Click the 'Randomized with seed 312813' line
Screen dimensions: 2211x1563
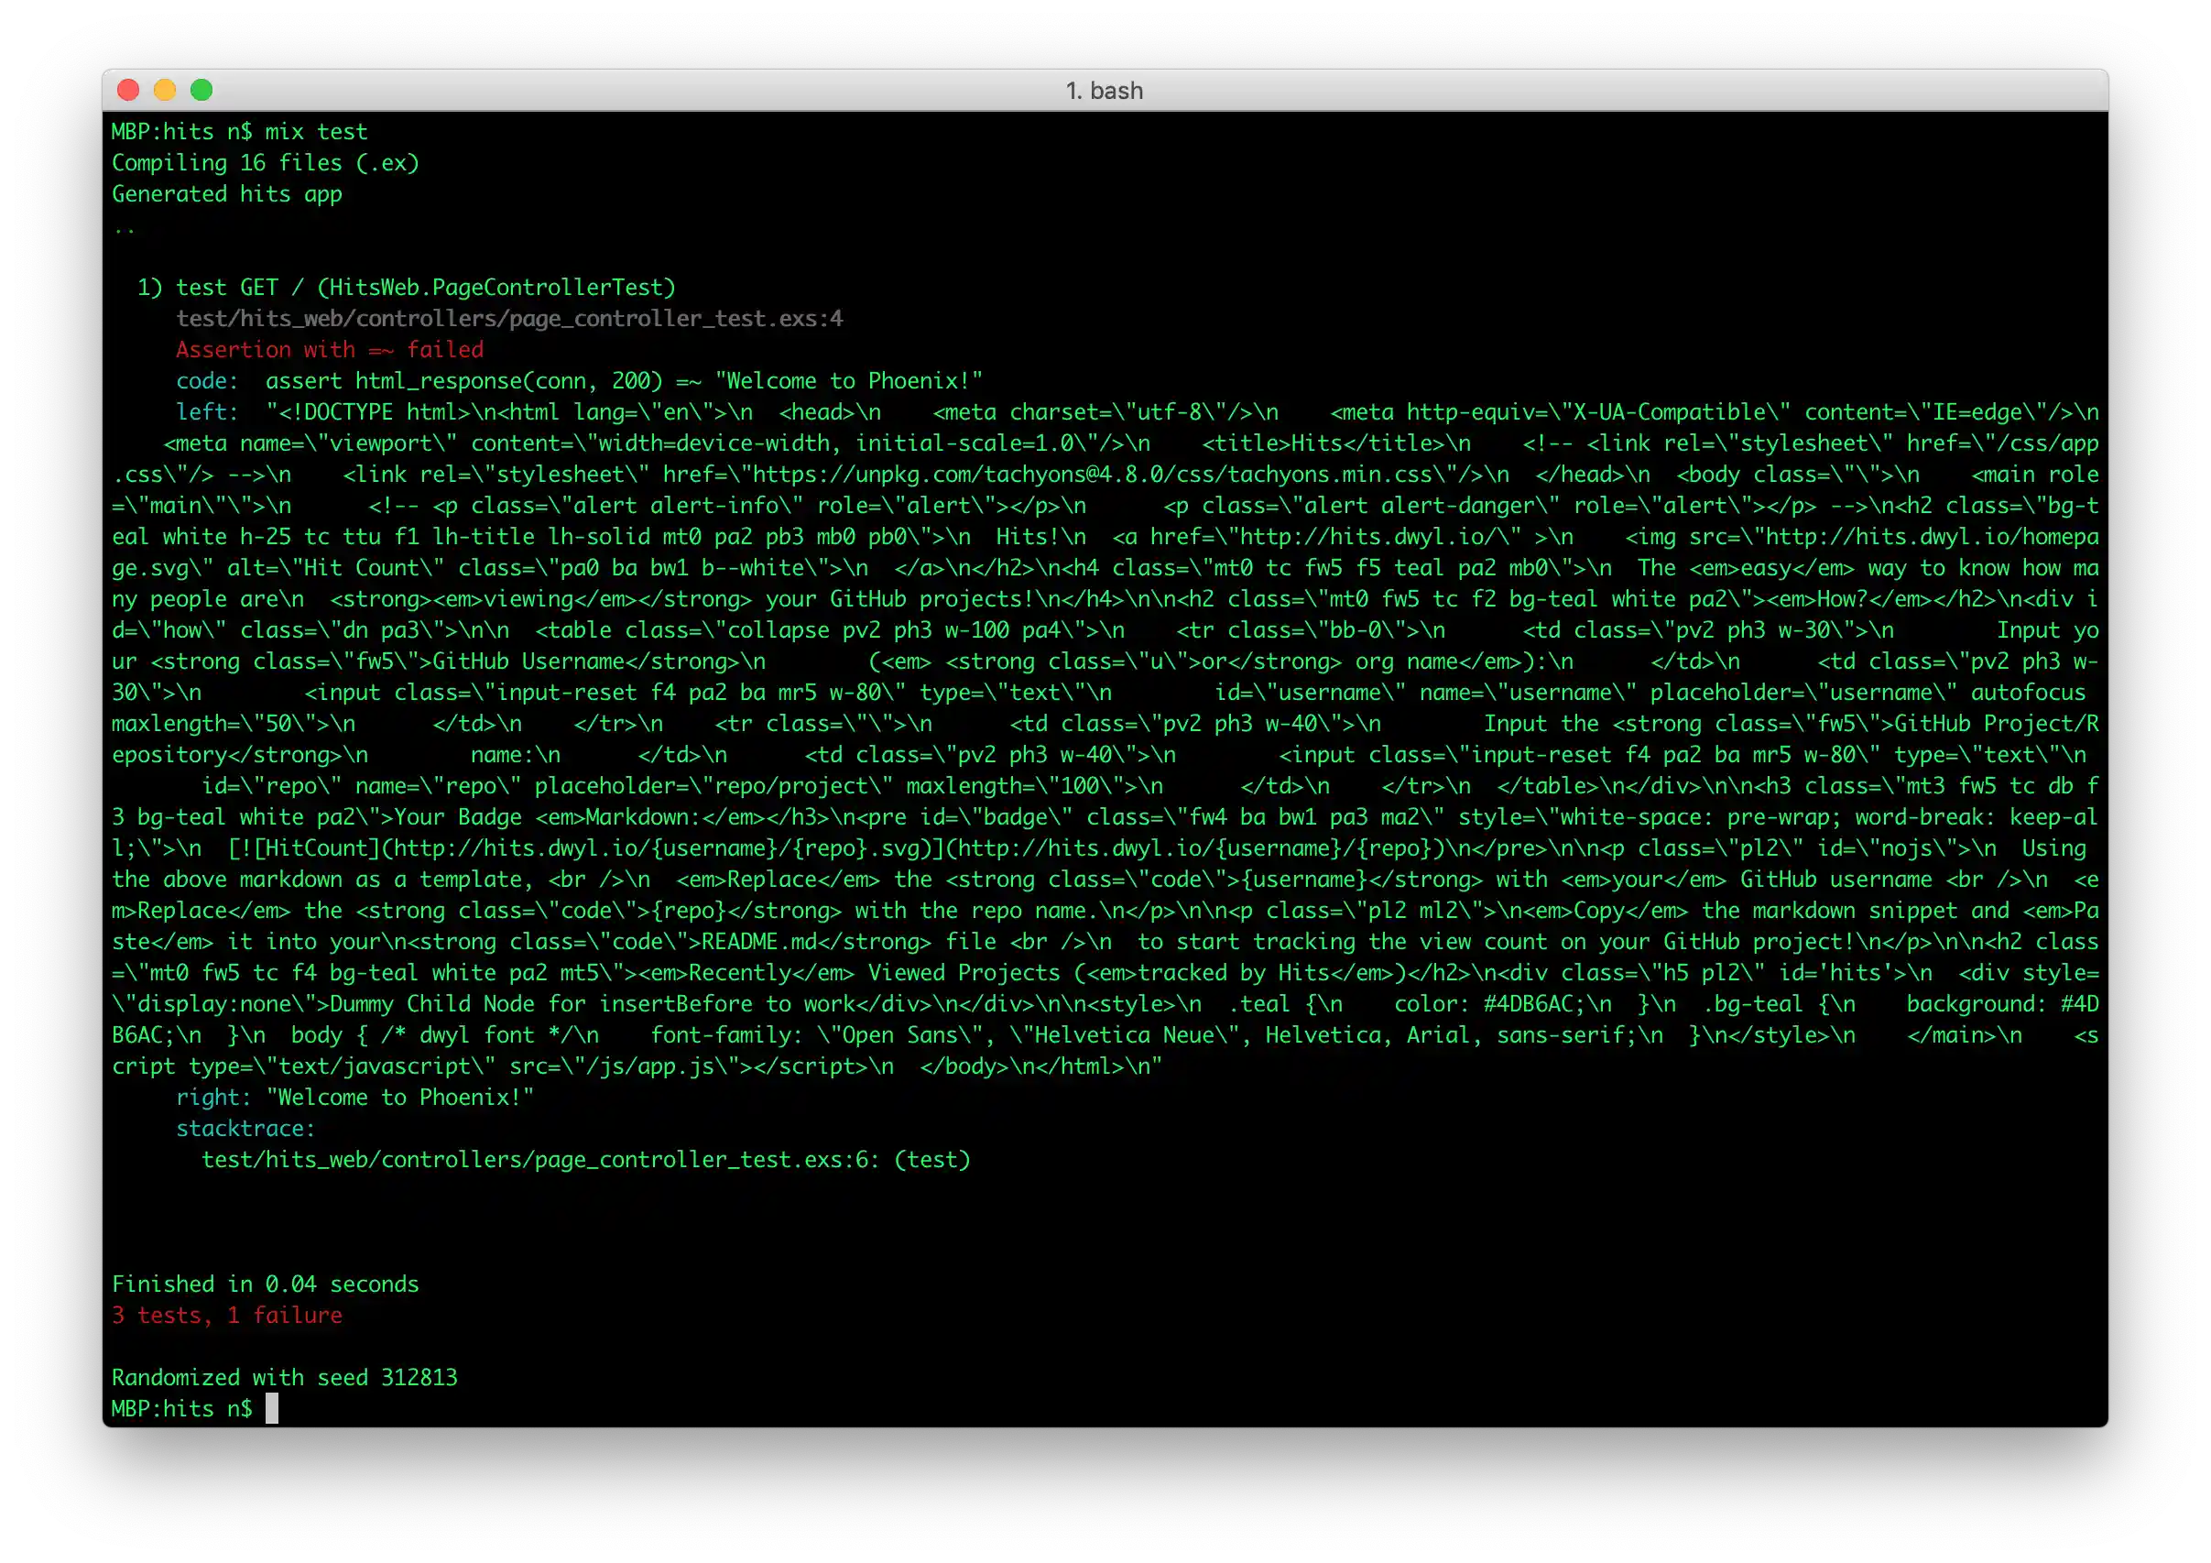[x=284, y=1377]
